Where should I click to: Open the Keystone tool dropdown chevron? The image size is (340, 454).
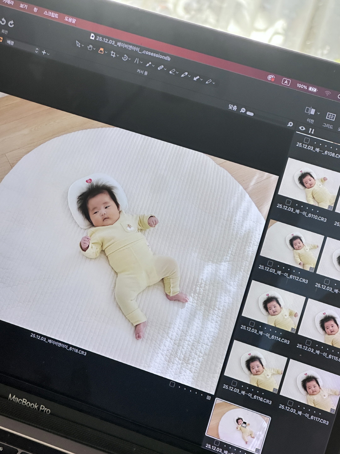click(x=141, y=62)
